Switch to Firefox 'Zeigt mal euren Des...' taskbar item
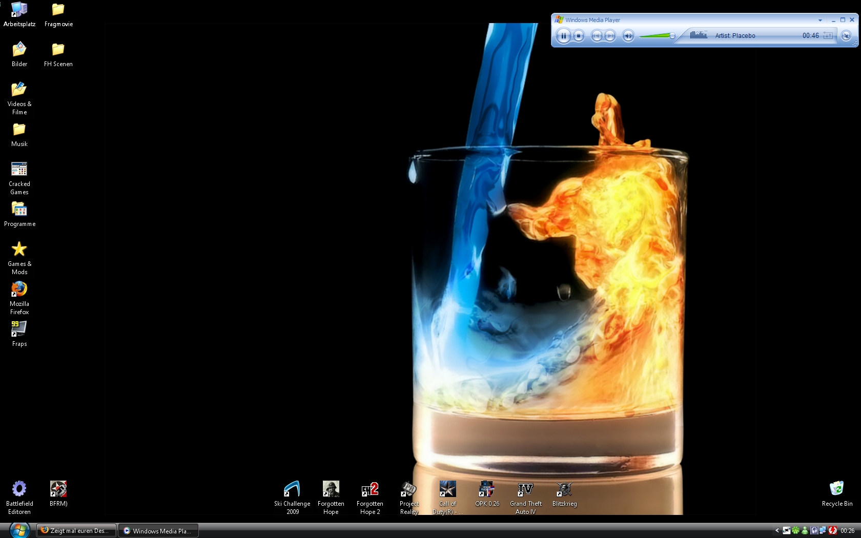861x538 pixels. point(76,531)
